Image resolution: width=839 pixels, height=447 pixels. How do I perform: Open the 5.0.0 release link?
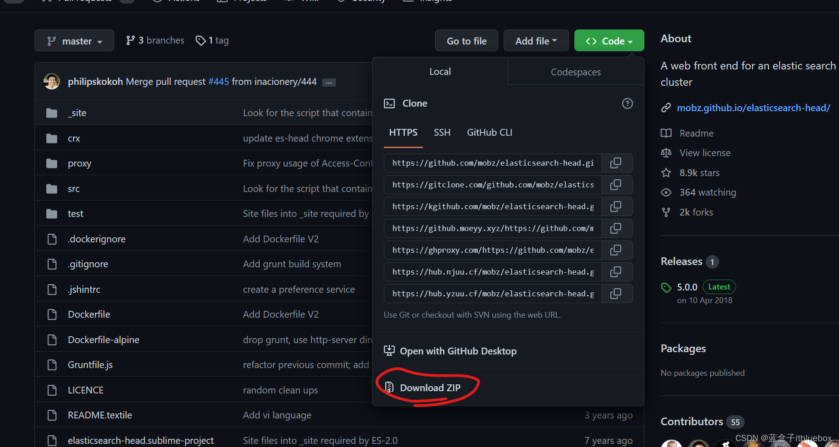tap(687, 287)
